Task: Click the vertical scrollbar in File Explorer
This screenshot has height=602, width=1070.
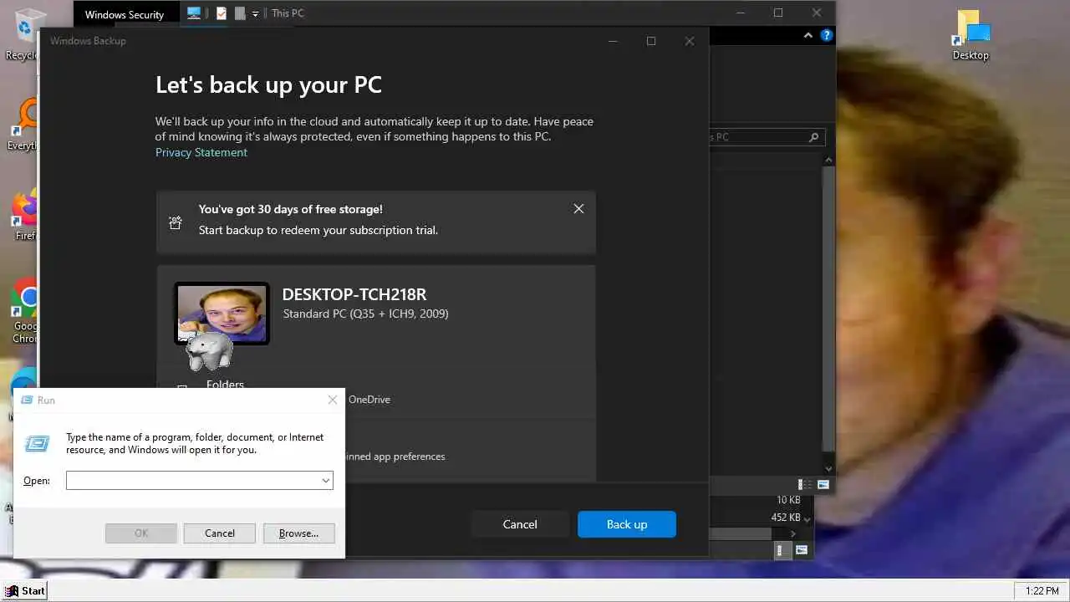Action: 829,309
